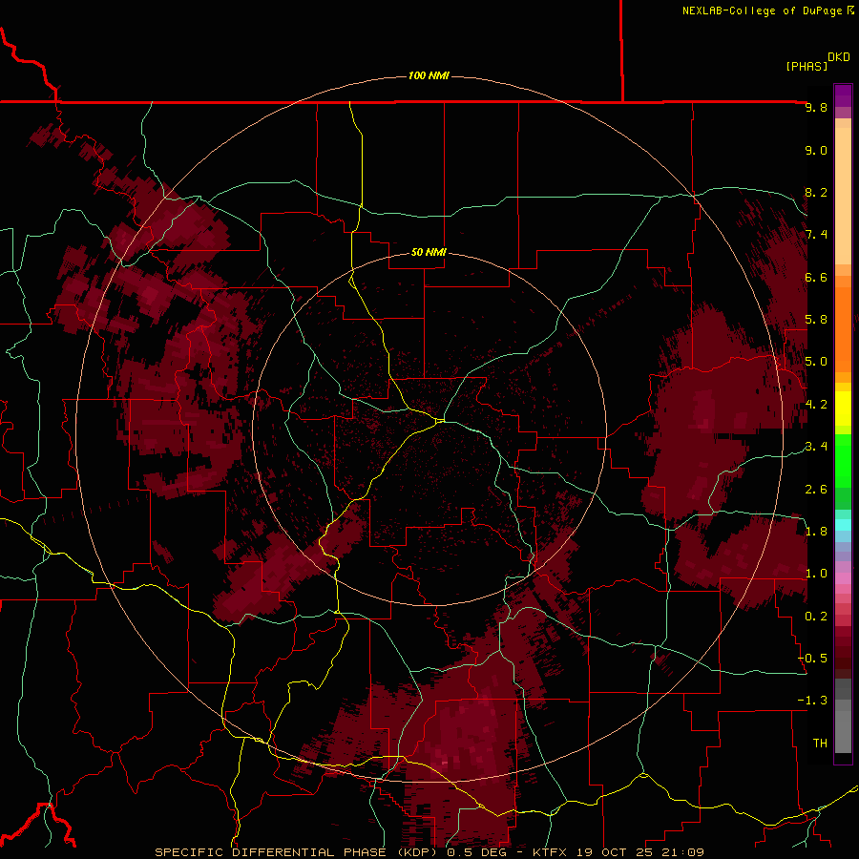Click the 100 NMI range ring label
This screenshot has width=859, height=859.
pos(429,75)
